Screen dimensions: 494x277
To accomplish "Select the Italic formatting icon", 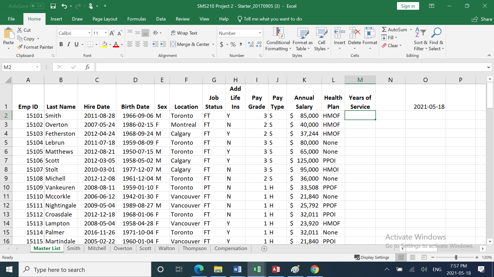I will pyautogui.click(x=68, y=44).
